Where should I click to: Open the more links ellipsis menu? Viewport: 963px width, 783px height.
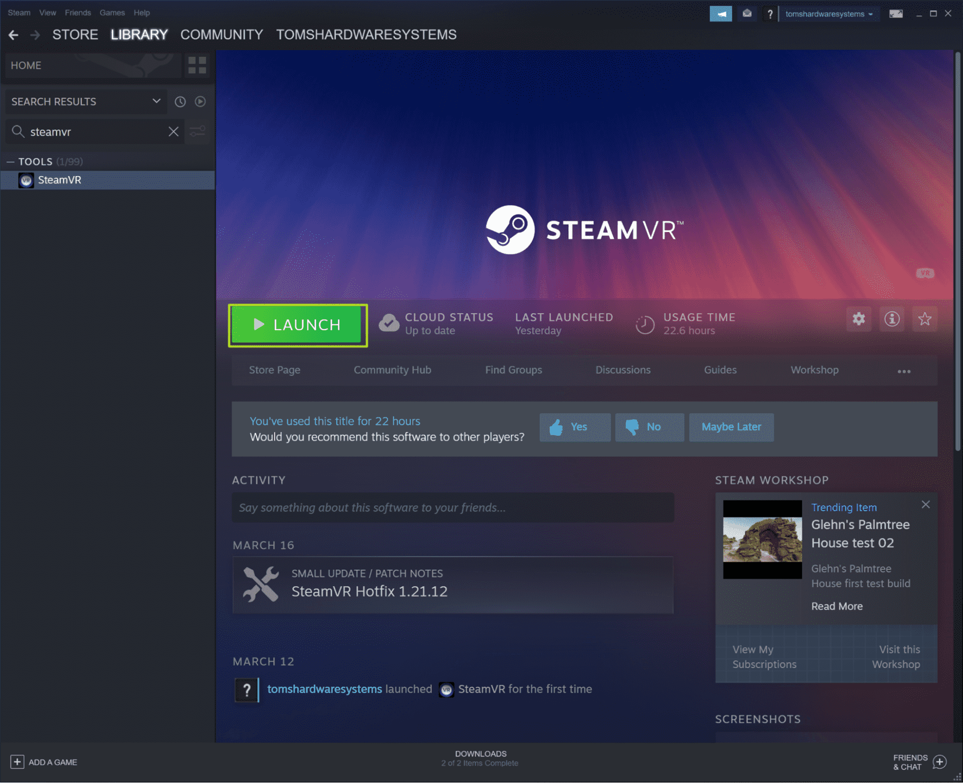tap(904, 371)
